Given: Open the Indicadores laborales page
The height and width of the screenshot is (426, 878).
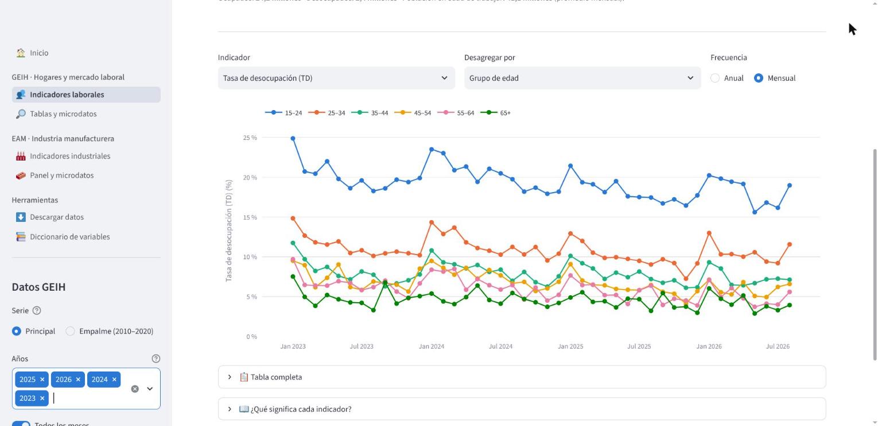Looking at the screenshot, I should tap(86, 95).
